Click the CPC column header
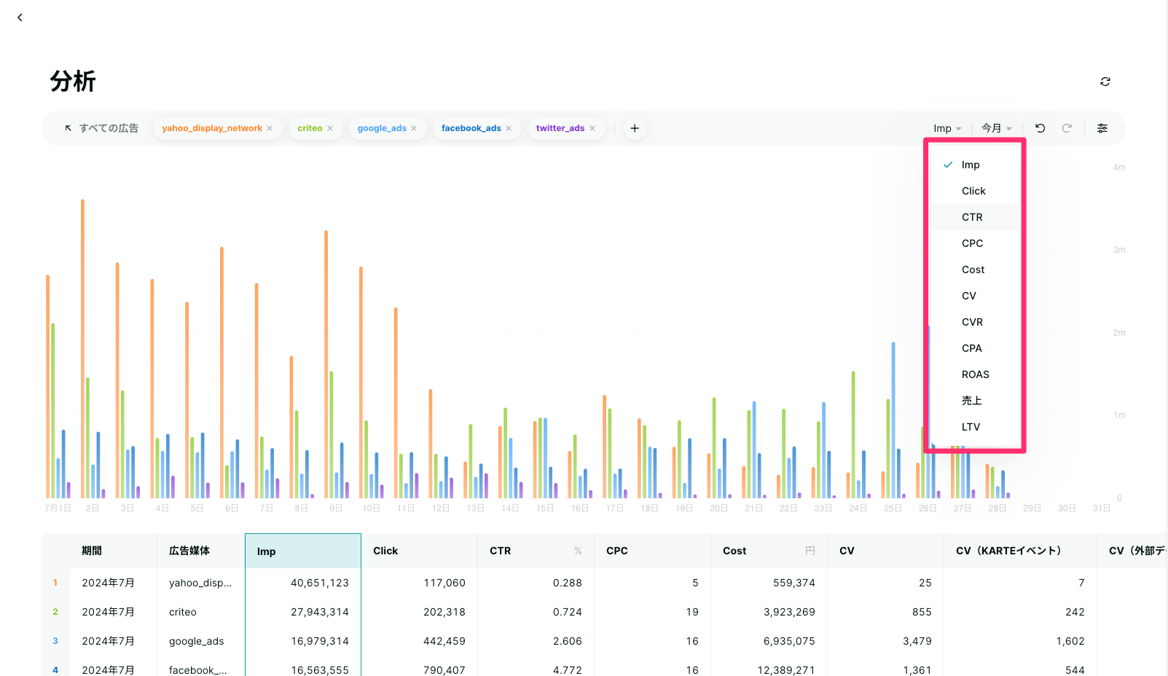 click(x=653, y=551)
